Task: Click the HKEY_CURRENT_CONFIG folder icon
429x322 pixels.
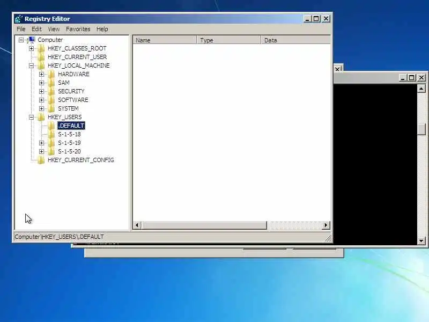Action: (41, 160)
